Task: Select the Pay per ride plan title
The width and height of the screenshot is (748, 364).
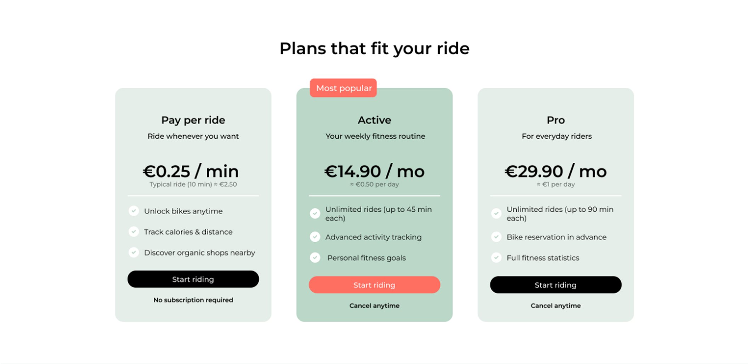Action: 193,120
